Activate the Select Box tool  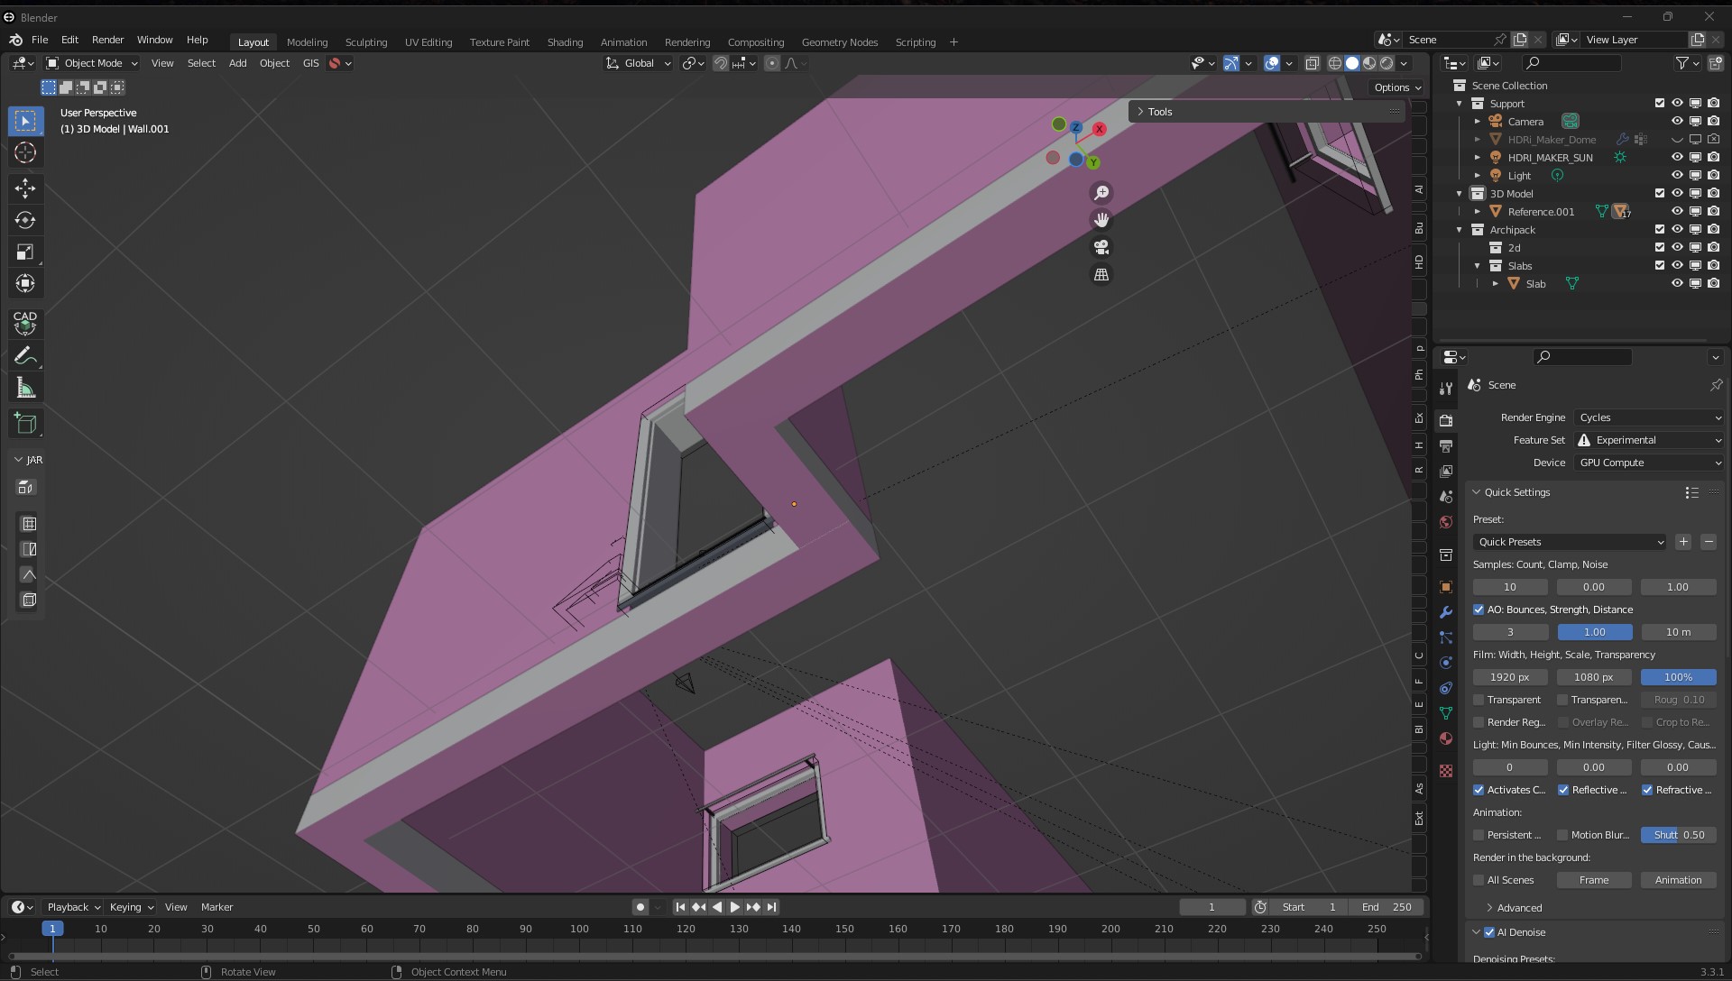(25, 121)
